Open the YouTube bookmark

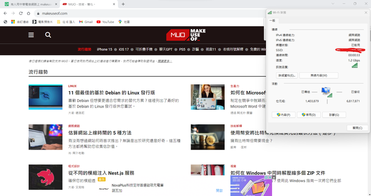tap(105, 22)
